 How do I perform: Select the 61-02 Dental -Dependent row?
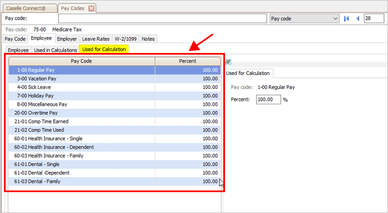[x=114, y=172]
